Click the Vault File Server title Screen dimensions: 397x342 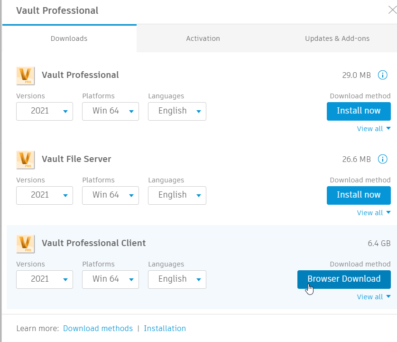coord(76,159)
